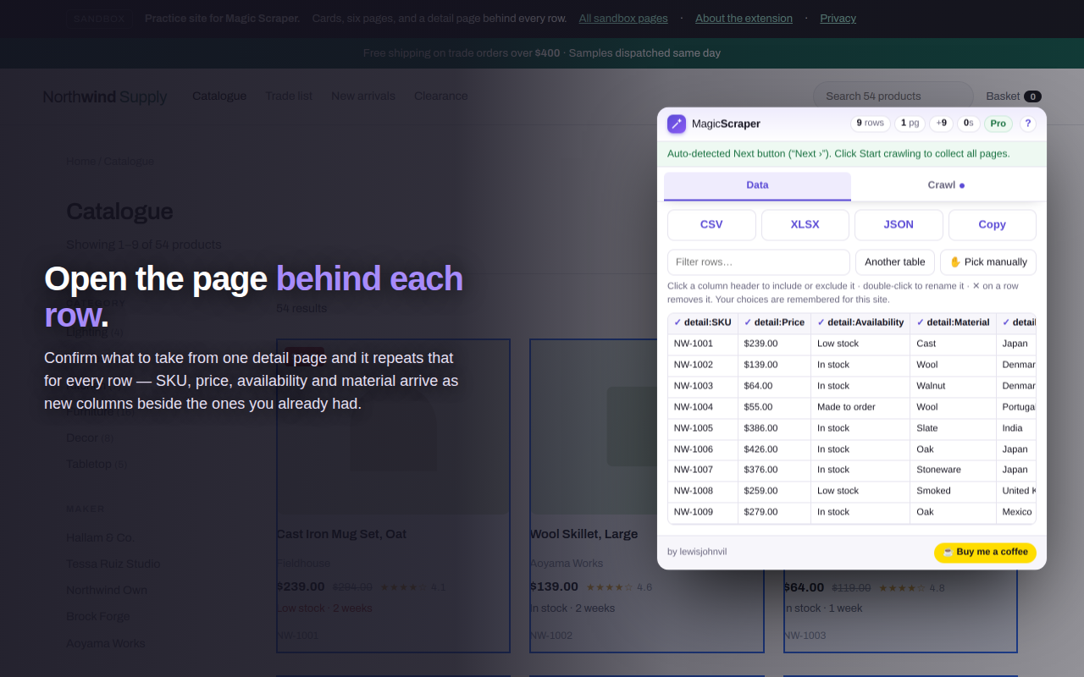Click the Pro badge in MagicScraper header
1084x677 pixels.
[998, 124]
